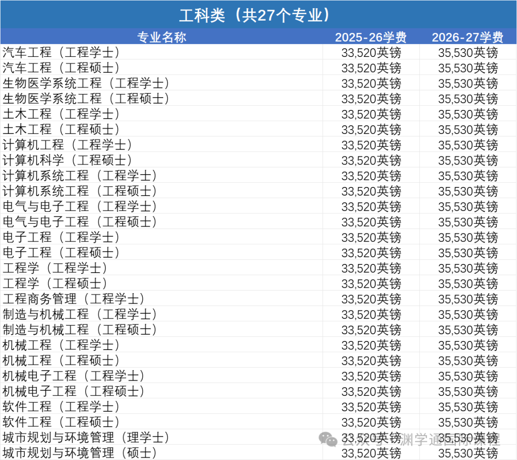Select the 专业名称 column header

click(x=162, y=37)
